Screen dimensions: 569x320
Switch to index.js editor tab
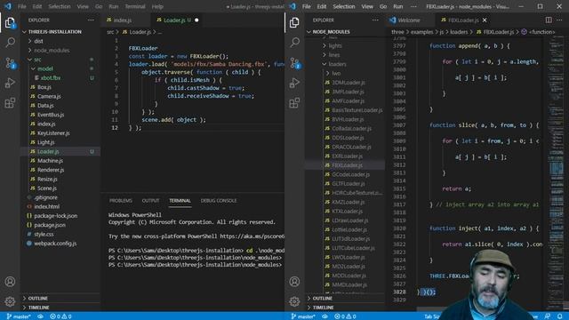tap(123, 20)
